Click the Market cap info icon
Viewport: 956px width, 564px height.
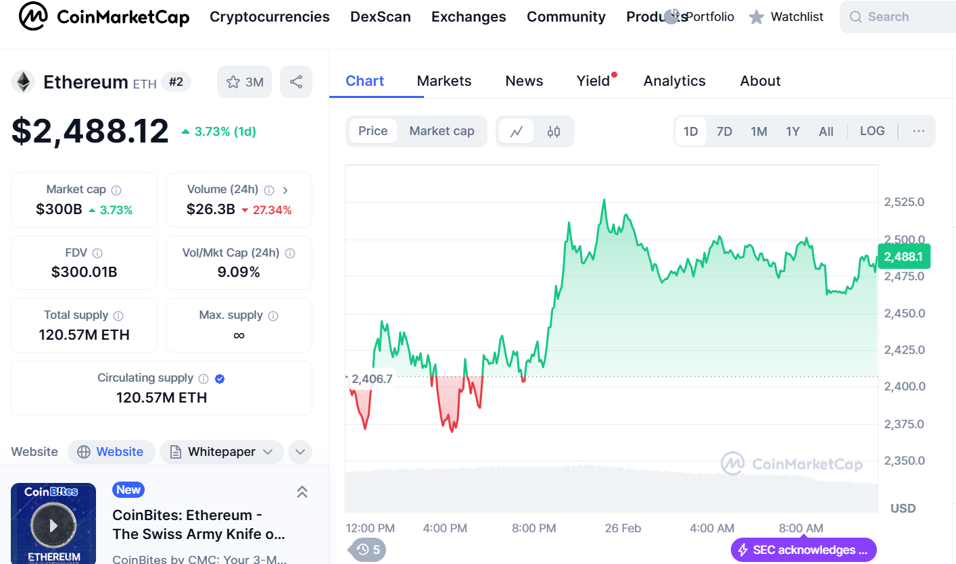116,190
